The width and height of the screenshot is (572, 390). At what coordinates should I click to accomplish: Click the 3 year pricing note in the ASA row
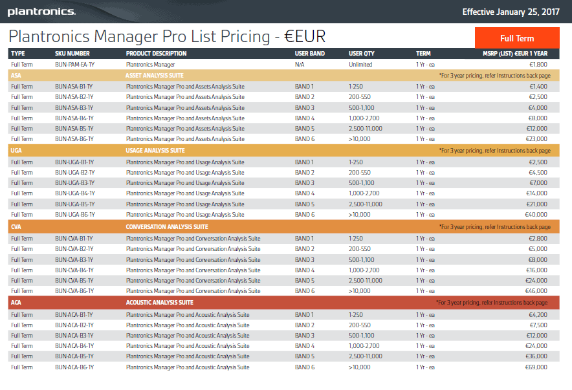tap(494, 76)
